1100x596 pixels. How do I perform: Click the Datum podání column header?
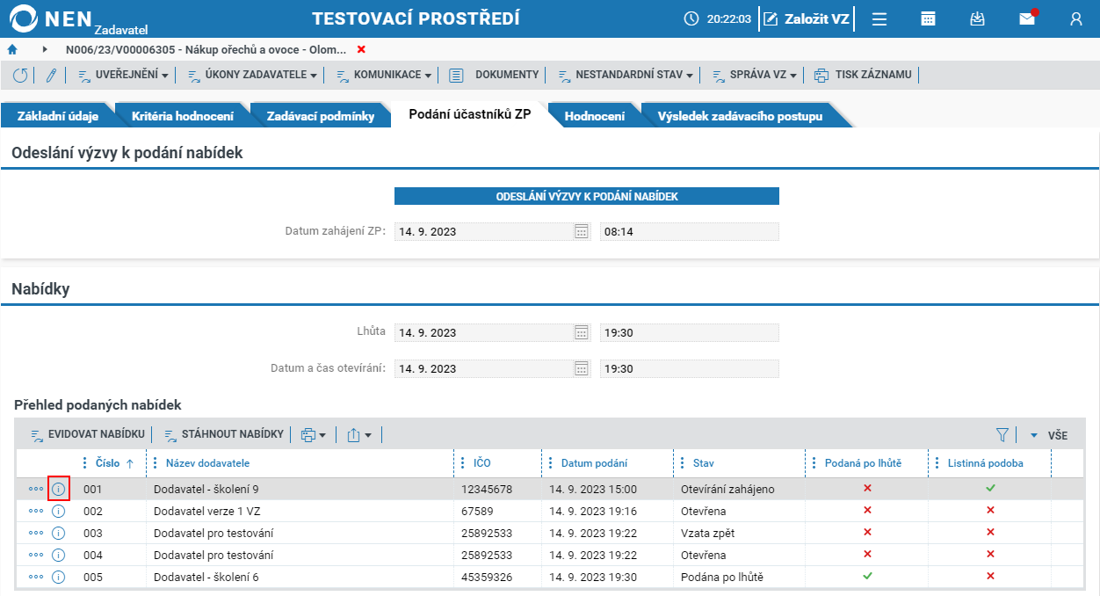594,463
